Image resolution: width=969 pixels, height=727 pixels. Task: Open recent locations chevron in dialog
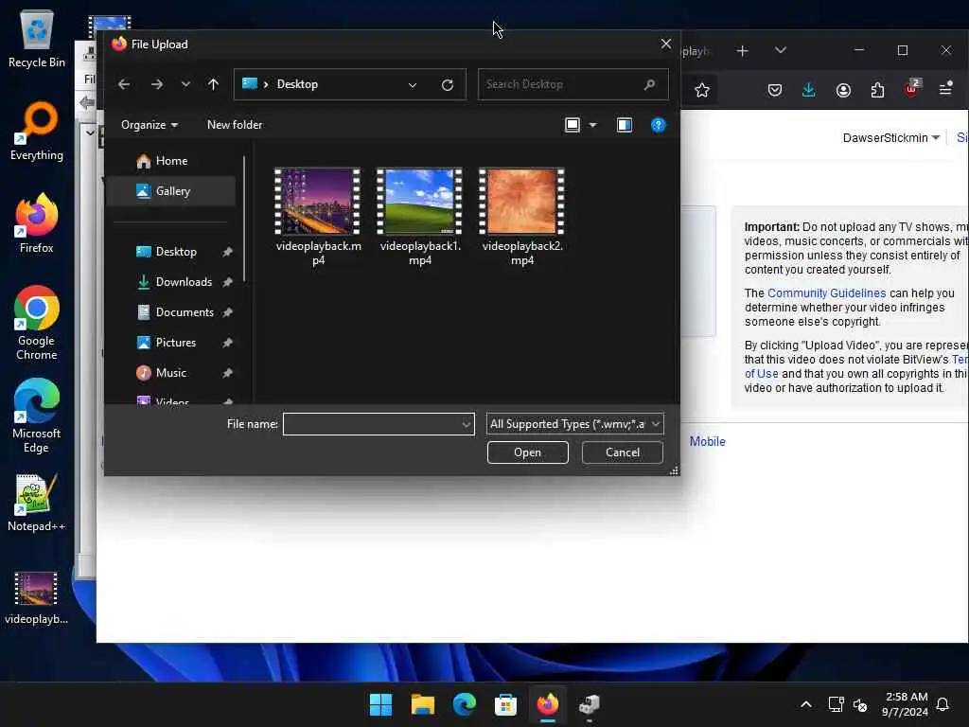pos(185,84)
